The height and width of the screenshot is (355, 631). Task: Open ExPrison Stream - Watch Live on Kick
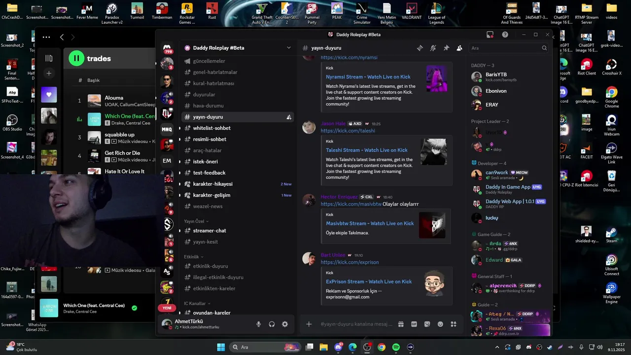coord(369,282)
